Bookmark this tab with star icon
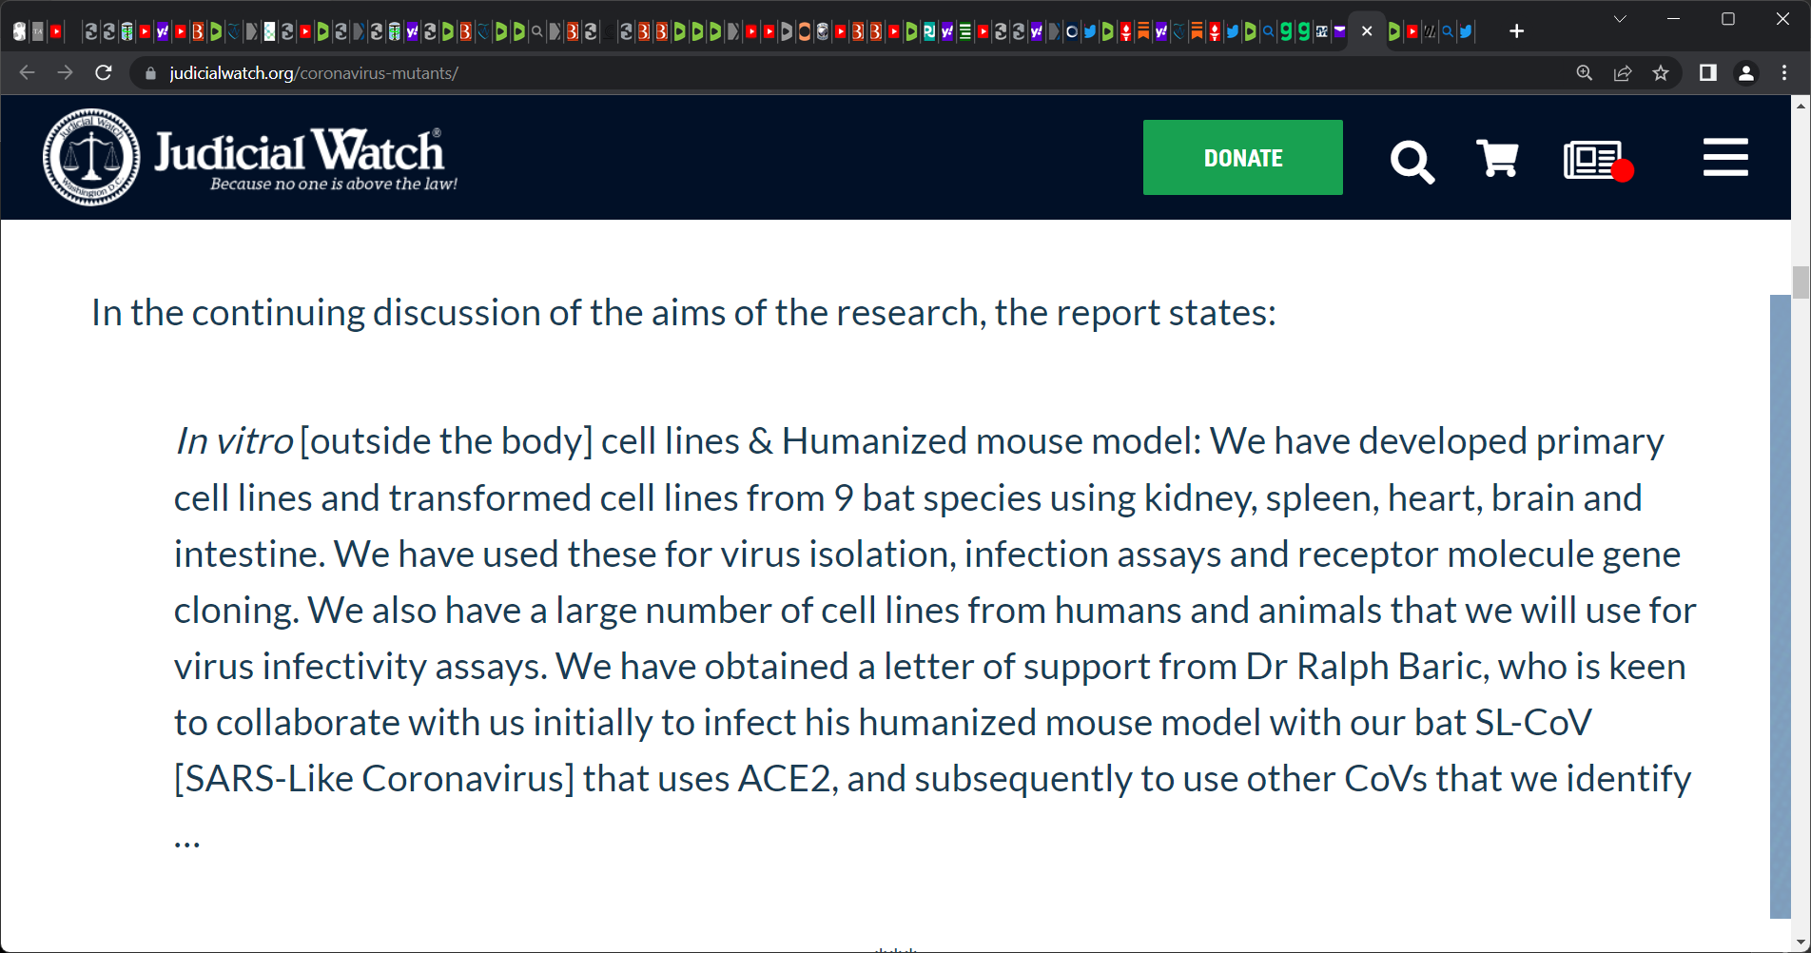Image resolution: width=1811 pixels, height=953 pixels. point(1661,73)
